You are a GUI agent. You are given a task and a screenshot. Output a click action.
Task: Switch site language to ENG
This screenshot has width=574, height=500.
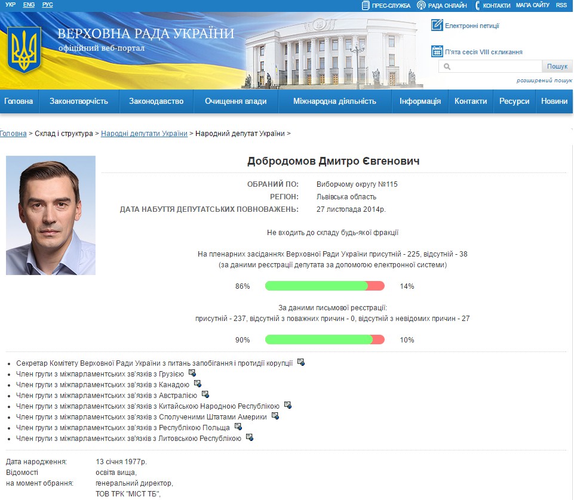click(29, 5)
